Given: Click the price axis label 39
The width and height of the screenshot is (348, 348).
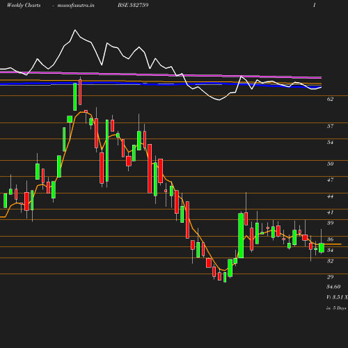Looking at the screenshot, I should 330,223.
